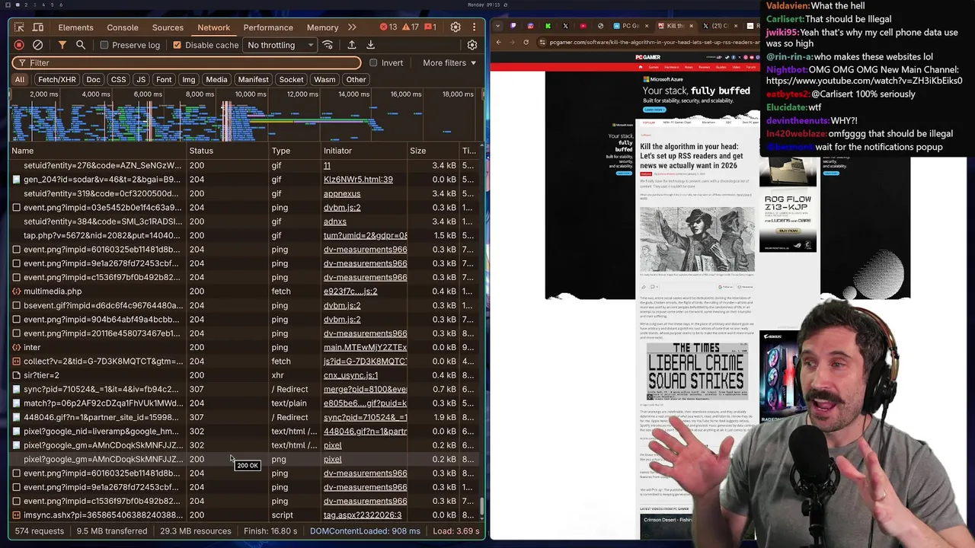Screen dimensions: 975x548
Task: Open the Performance panel tab
Action: tap(268, 27)
